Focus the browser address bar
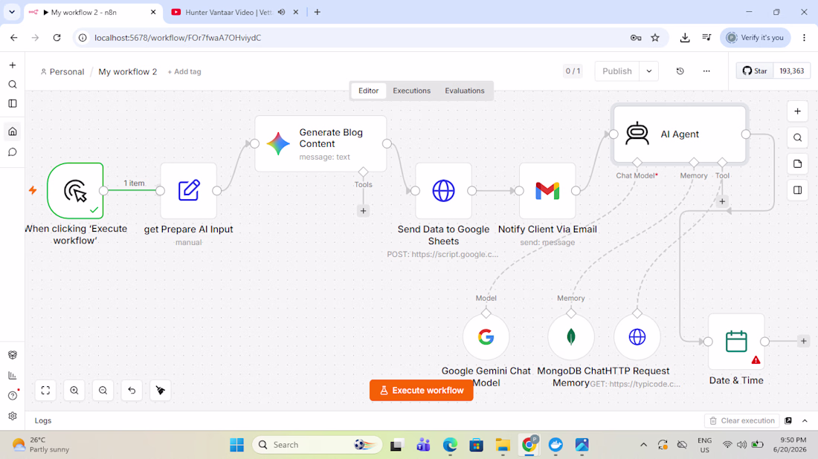The image size is (818, 459). 355,38
